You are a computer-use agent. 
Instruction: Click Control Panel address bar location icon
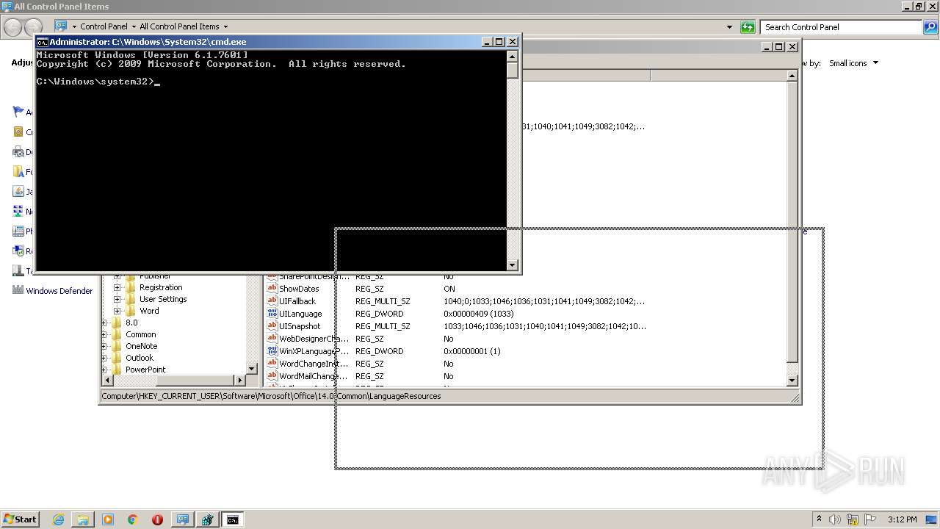tap(61, 26)
